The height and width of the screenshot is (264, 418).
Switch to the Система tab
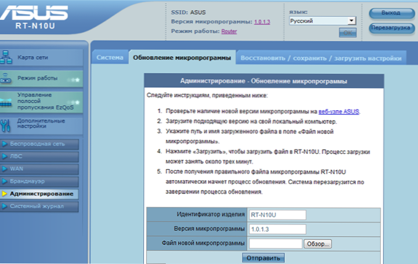click(110, 58)
